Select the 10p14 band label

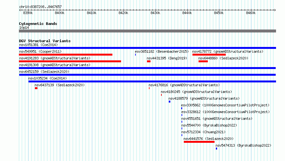pyautogui.click(x=24, y=27)
